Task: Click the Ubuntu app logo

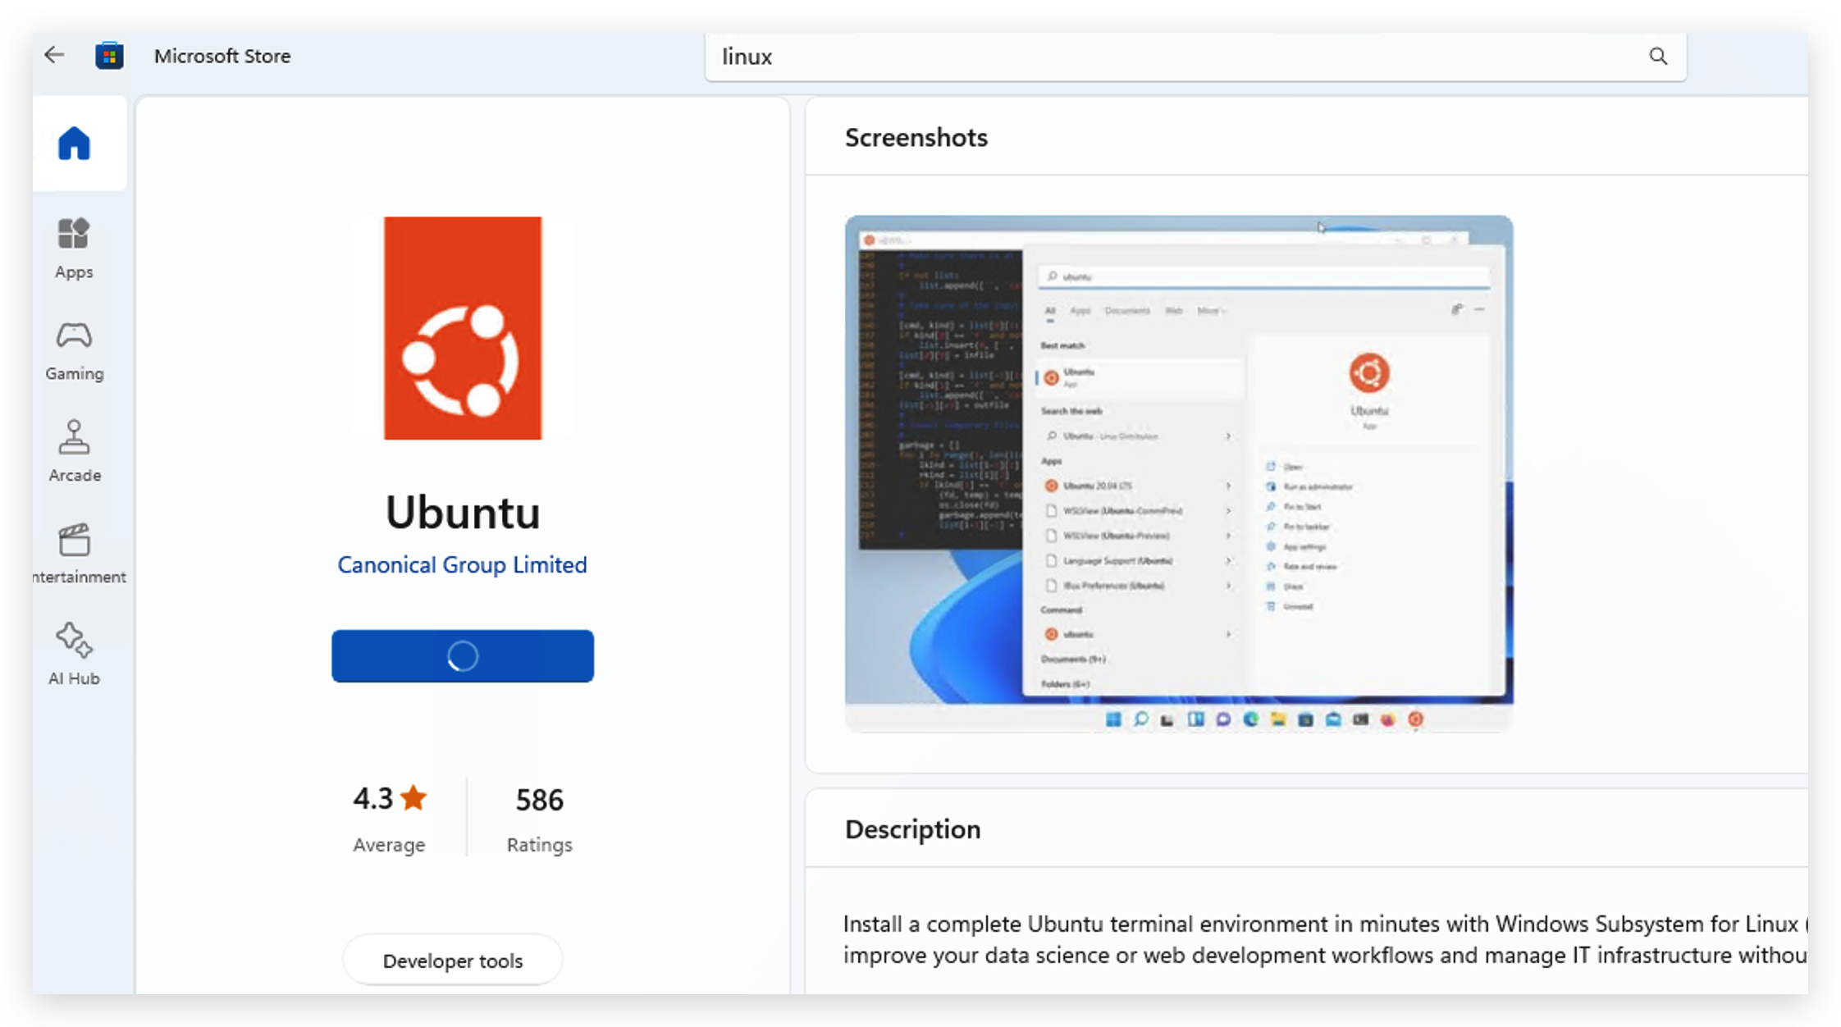Action: coord(463,328)
